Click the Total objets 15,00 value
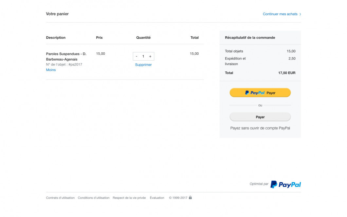This screenshot has width=347, height=217. (x=291, y=51)
